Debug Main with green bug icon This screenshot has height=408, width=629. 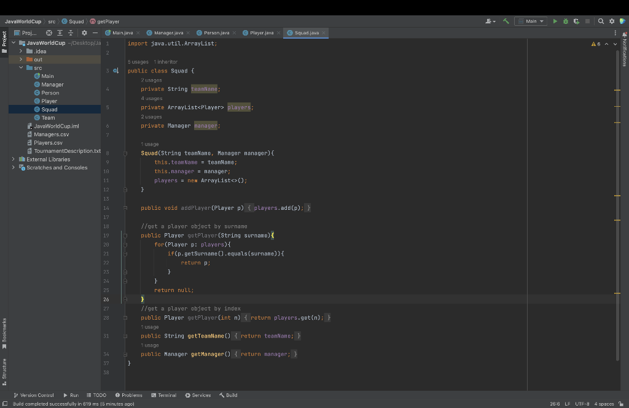566,21
